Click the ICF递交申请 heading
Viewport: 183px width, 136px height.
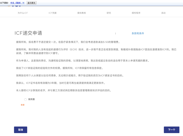(28, 33)
